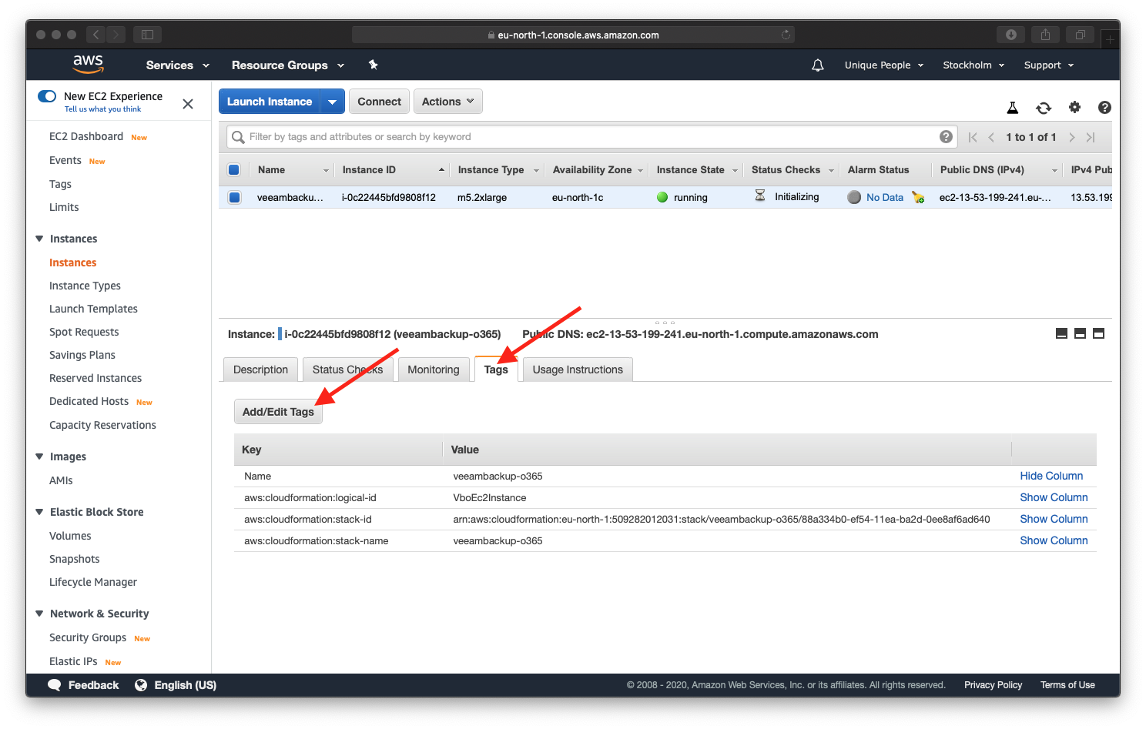Click the Safari share icon
The image size is (1146, 729).
point(1045,35)
